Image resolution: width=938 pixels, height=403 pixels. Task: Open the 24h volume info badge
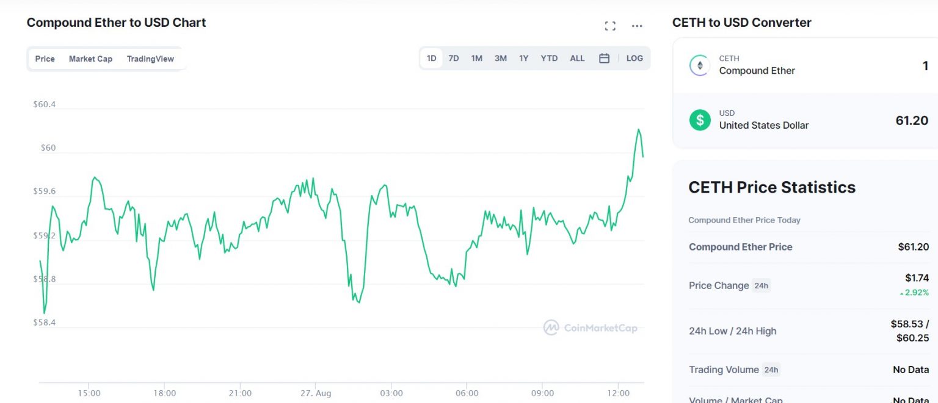(x=771, y=369)
